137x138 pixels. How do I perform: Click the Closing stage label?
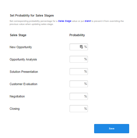pyautogui.click(x=15, y=109)
